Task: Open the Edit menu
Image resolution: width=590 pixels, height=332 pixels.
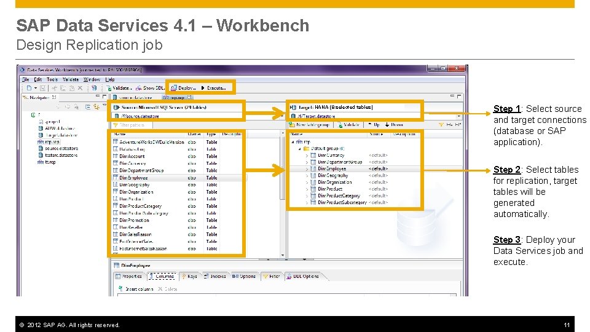Action: point(38,79)
